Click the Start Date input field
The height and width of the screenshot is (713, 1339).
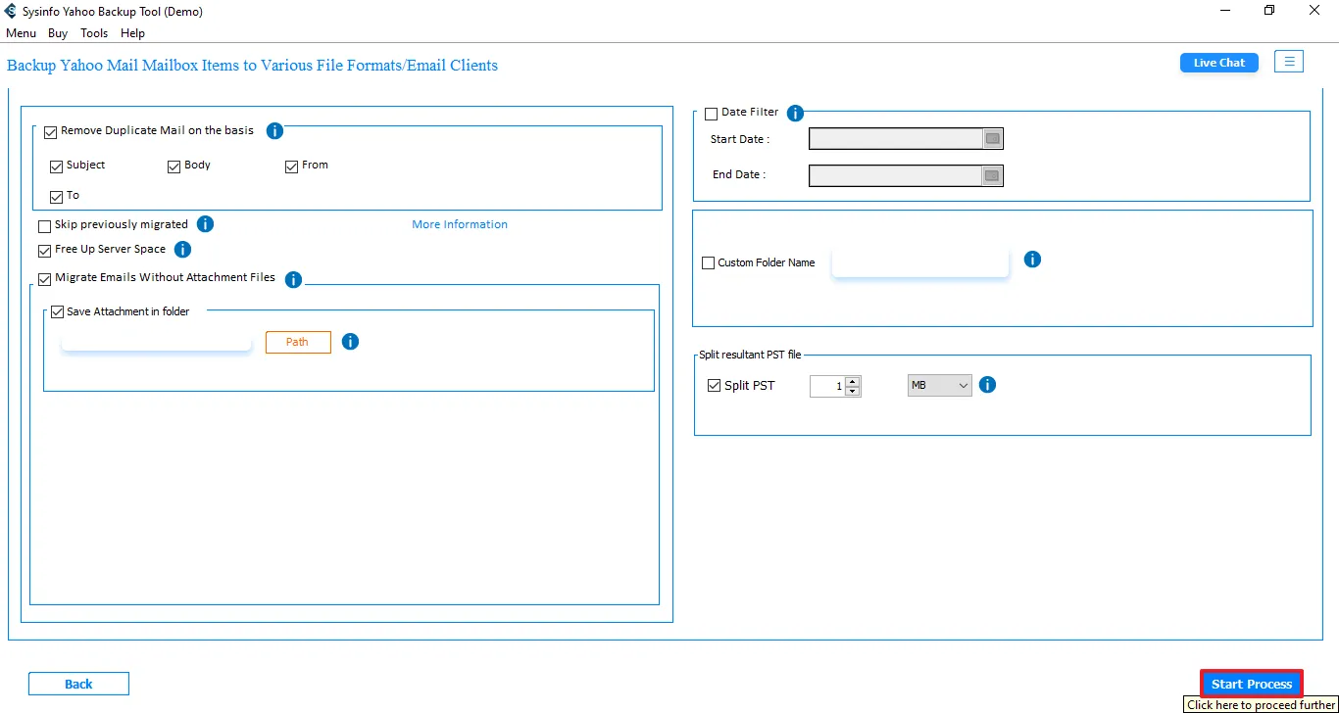point(896,139)
